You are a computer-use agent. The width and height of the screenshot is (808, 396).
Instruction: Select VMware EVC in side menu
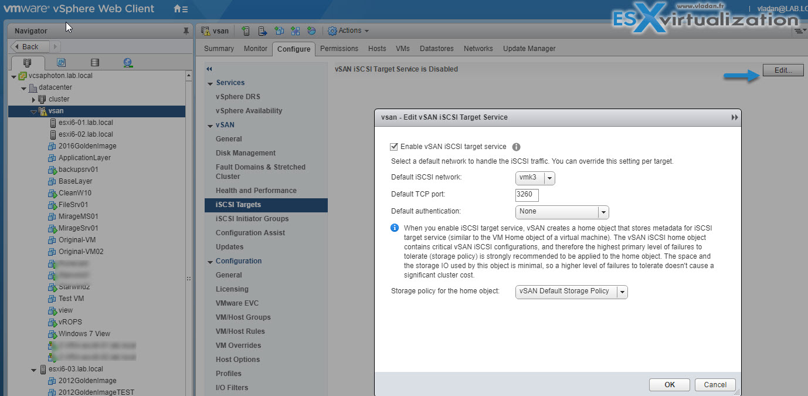(x=237, y=303)
